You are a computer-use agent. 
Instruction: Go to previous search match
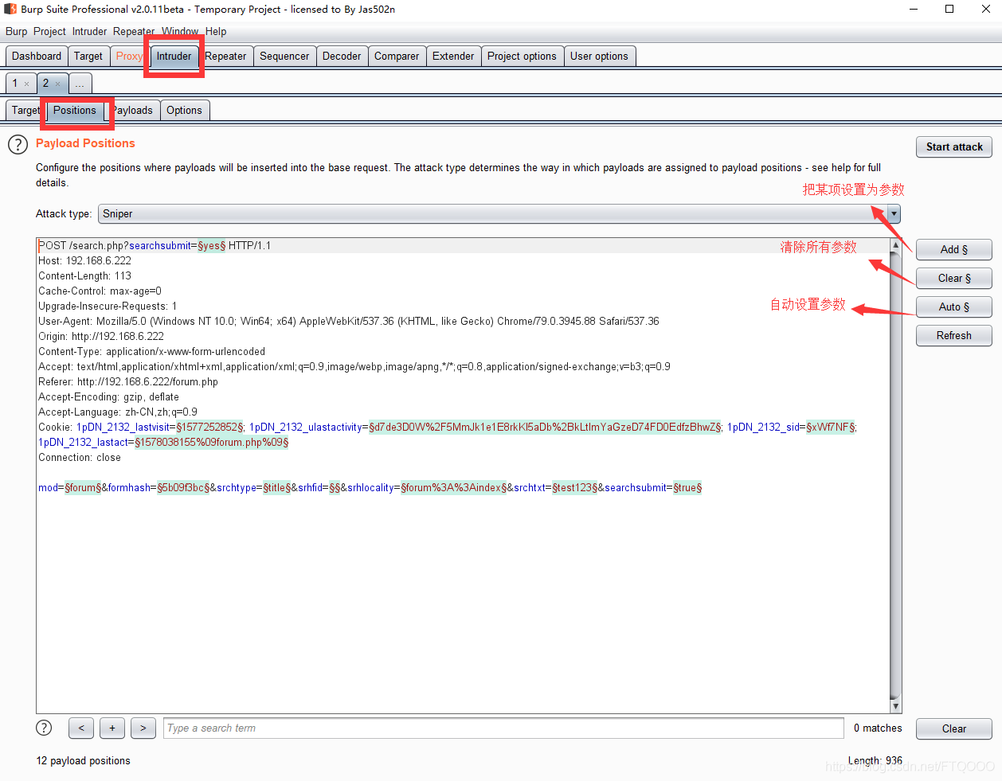81,728
